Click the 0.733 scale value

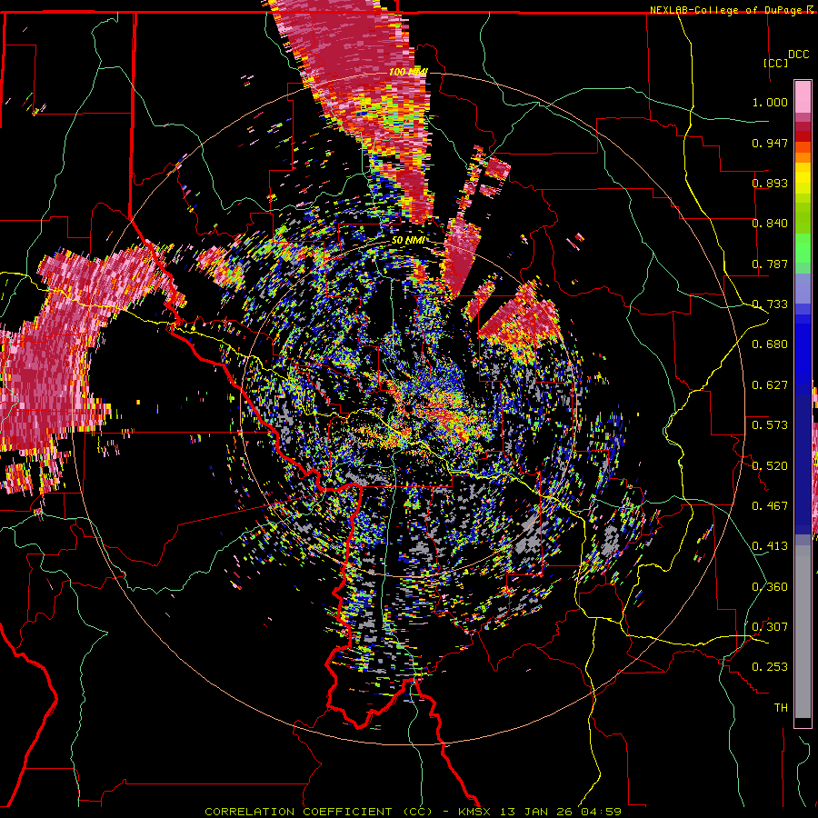click(x=770, y=304)
